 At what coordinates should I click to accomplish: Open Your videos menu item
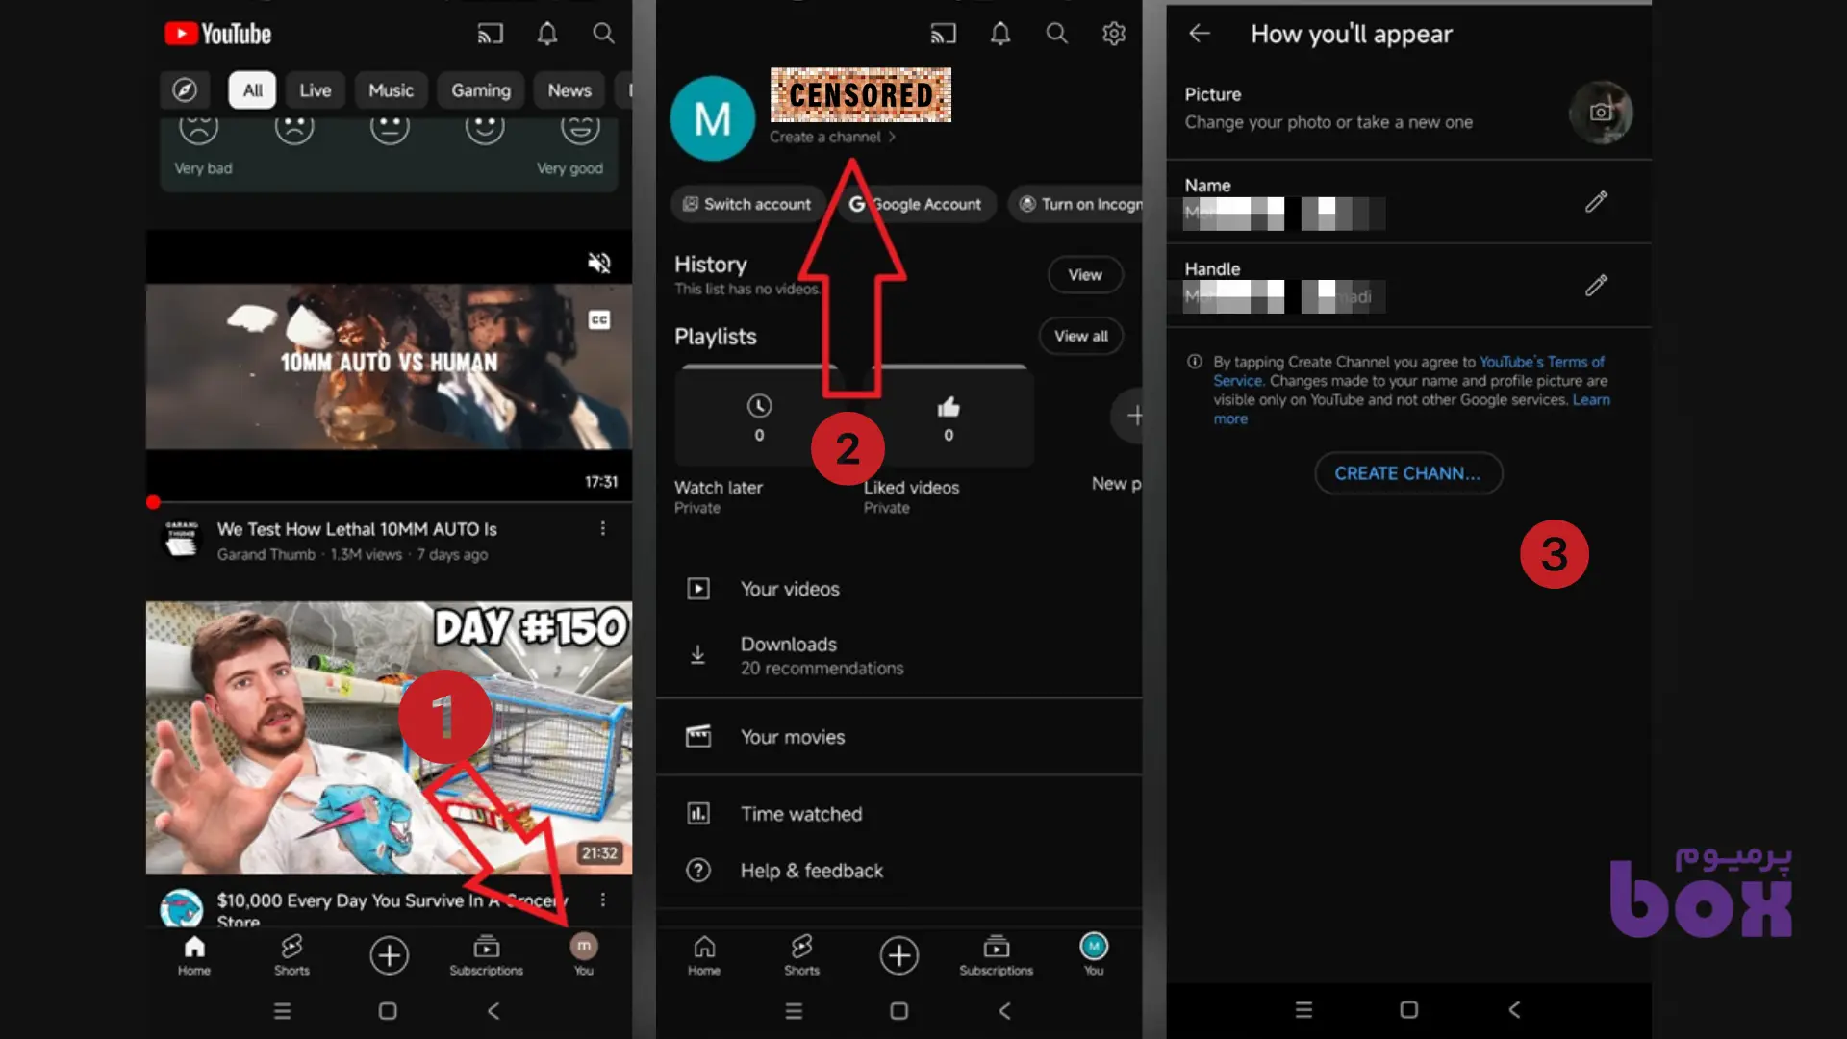(899, 589)
